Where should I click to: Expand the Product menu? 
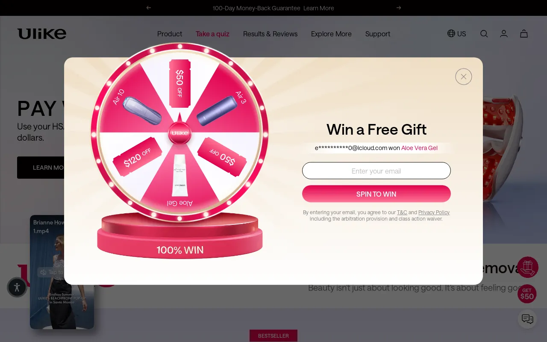point(170,34)
